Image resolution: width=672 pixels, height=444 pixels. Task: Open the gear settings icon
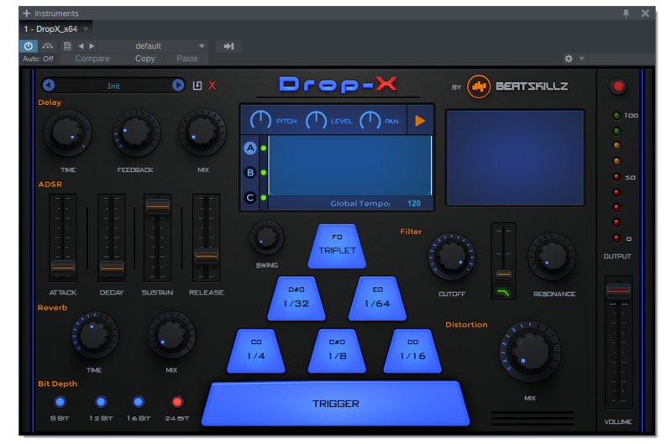click(569, 59)
